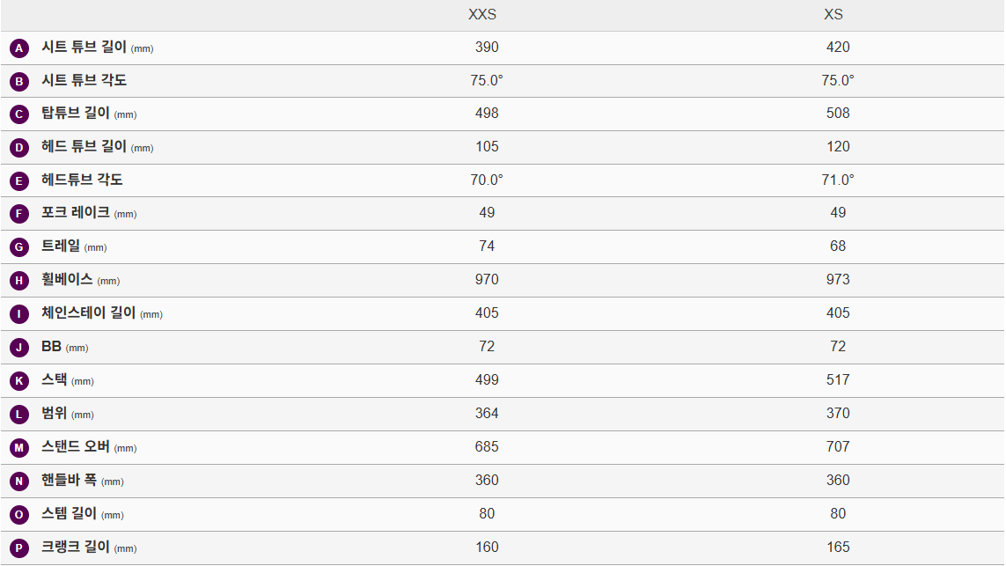Click the XS standover value 707

(x=838, y=446)
